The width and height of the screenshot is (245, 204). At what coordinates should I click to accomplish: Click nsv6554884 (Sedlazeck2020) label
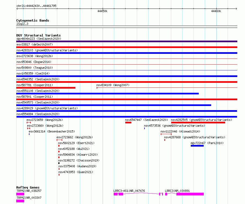point(38,114)
